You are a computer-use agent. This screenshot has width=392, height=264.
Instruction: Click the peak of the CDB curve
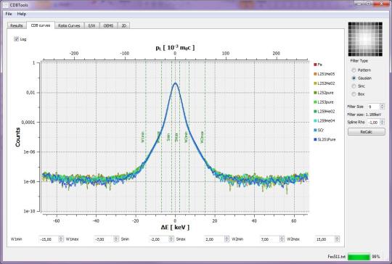[x=175, y=83]
